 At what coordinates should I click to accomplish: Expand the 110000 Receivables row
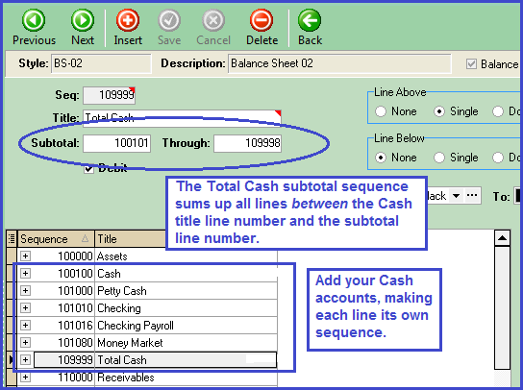[25, 378]
